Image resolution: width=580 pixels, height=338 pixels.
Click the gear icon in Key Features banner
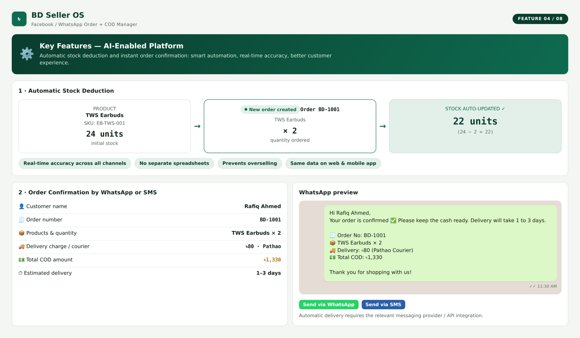point(27,54)
